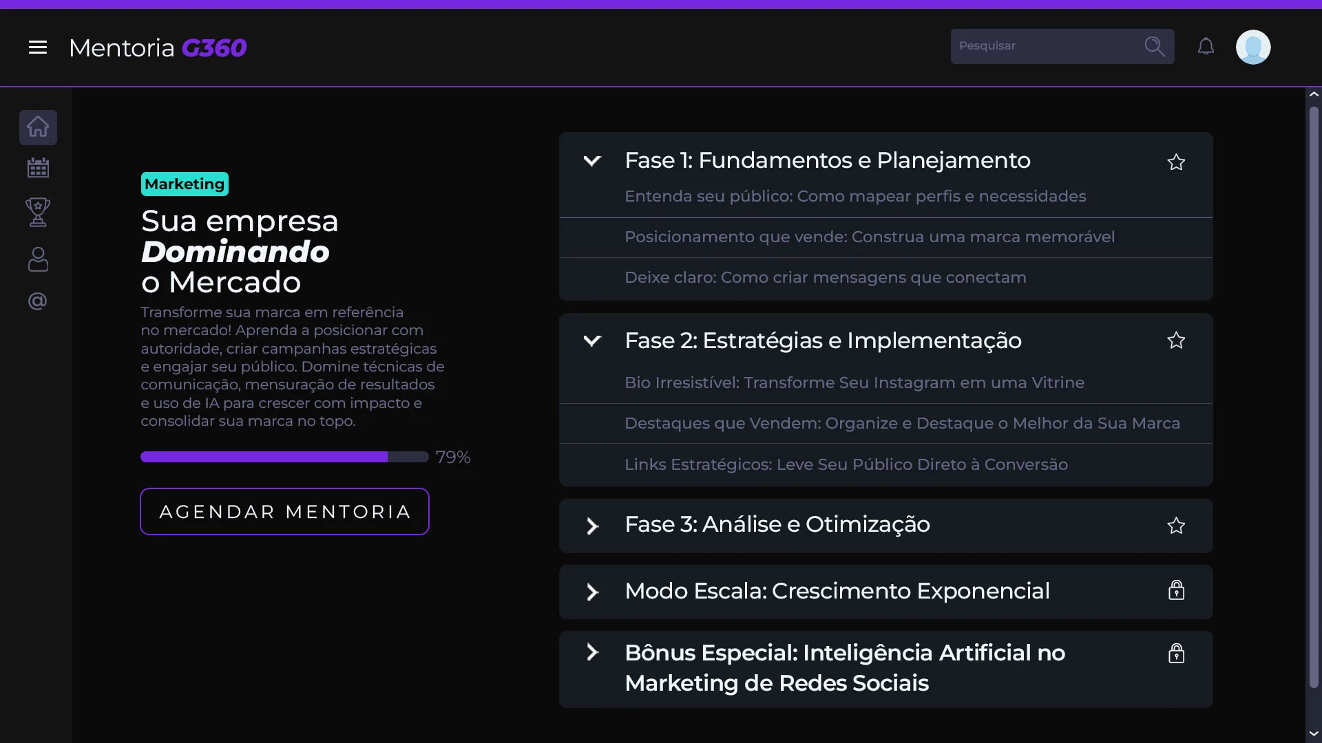
Task: Collapse Fase 2: Estratégias e Implementação
Action: (x=592, y=341)
